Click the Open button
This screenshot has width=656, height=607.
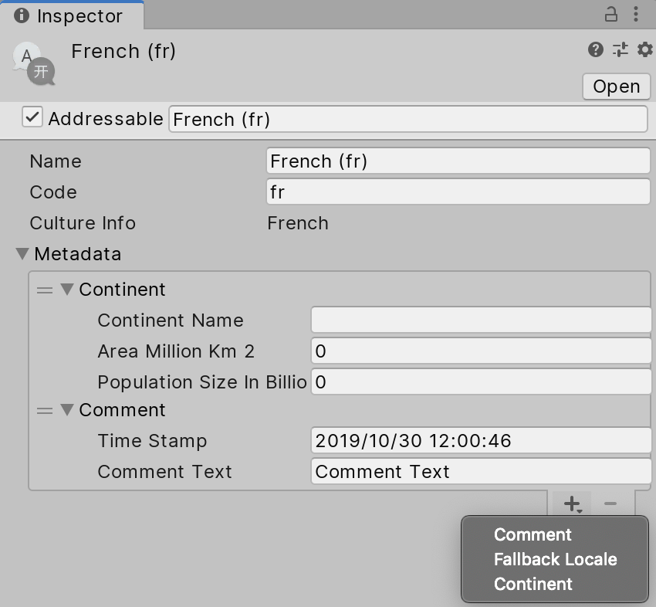[616, 86]
